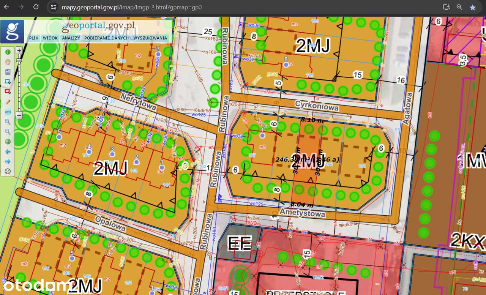Open the PLIK menu
This screenshot has width=486, height=295.
[x=33, y=38]
